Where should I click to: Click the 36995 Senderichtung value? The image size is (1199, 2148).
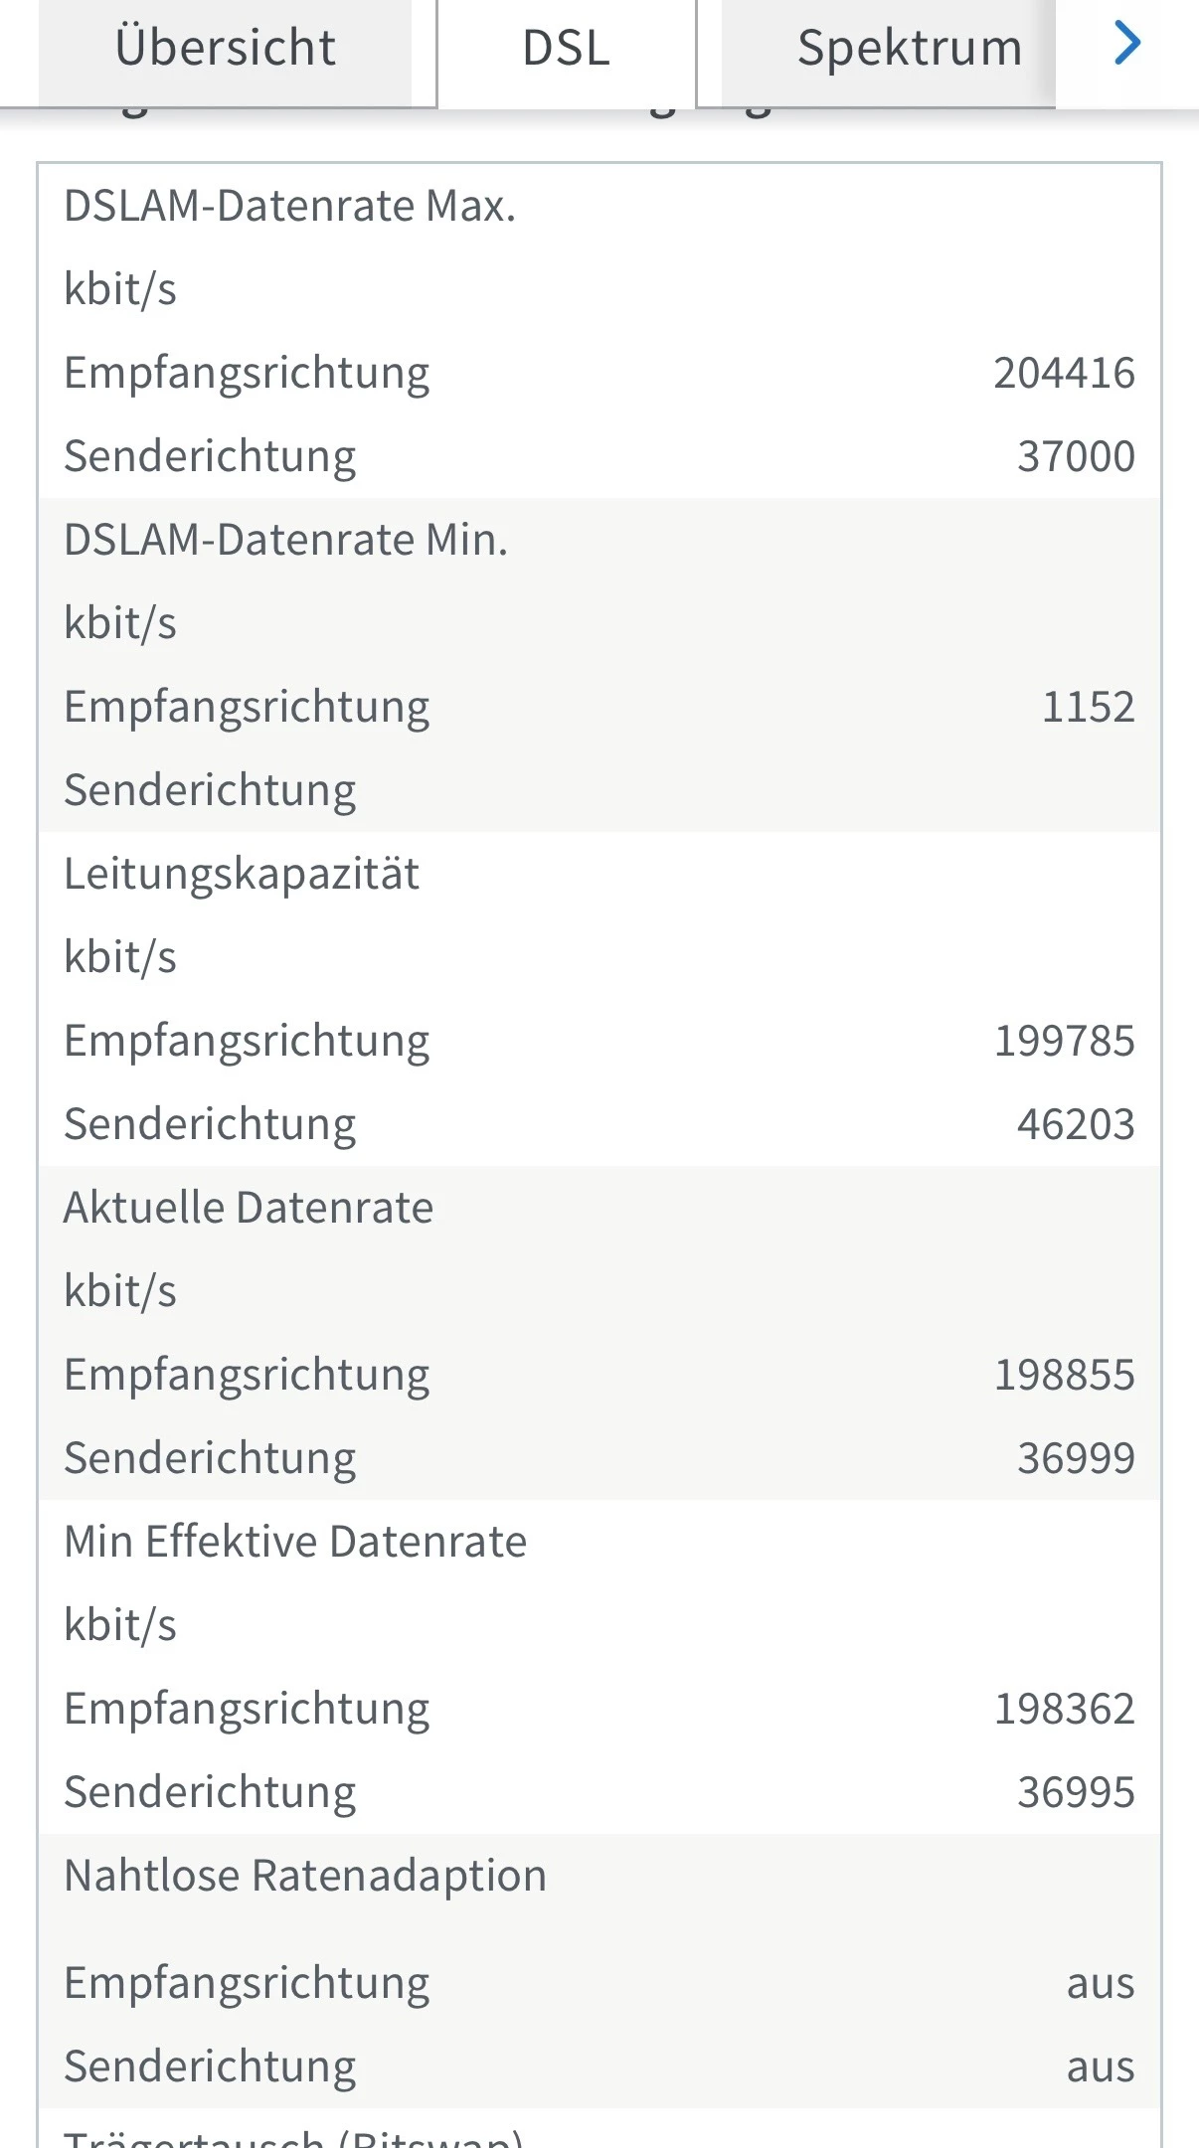[1075, 1792]
